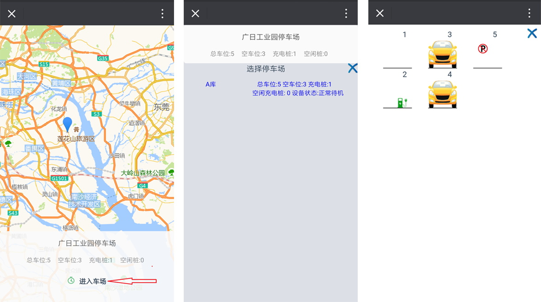Click the G1501 highway badge on the map
The width and height of the screenshot is (541, 302).
point(59,178)
